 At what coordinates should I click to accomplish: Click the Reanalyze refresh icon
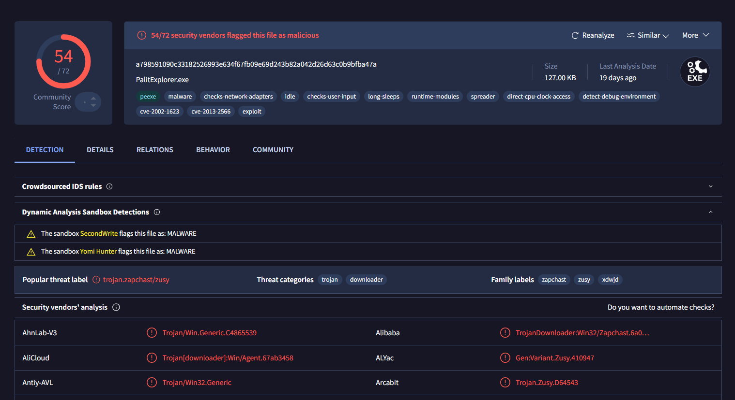click(575, 35)
